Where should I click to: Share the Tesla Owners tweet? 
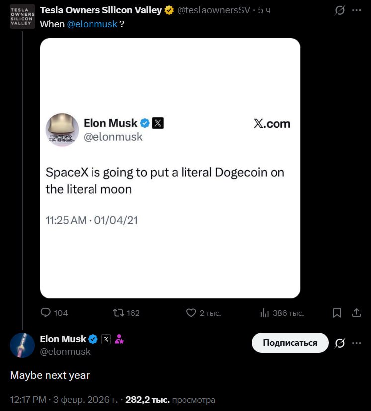coord(356,313)
